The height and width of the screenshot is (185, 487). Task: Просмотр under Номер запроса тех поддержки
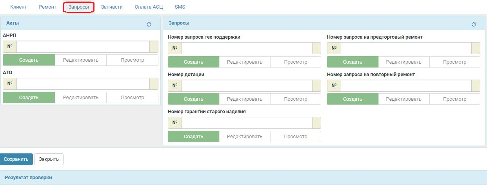pos(296,62)
